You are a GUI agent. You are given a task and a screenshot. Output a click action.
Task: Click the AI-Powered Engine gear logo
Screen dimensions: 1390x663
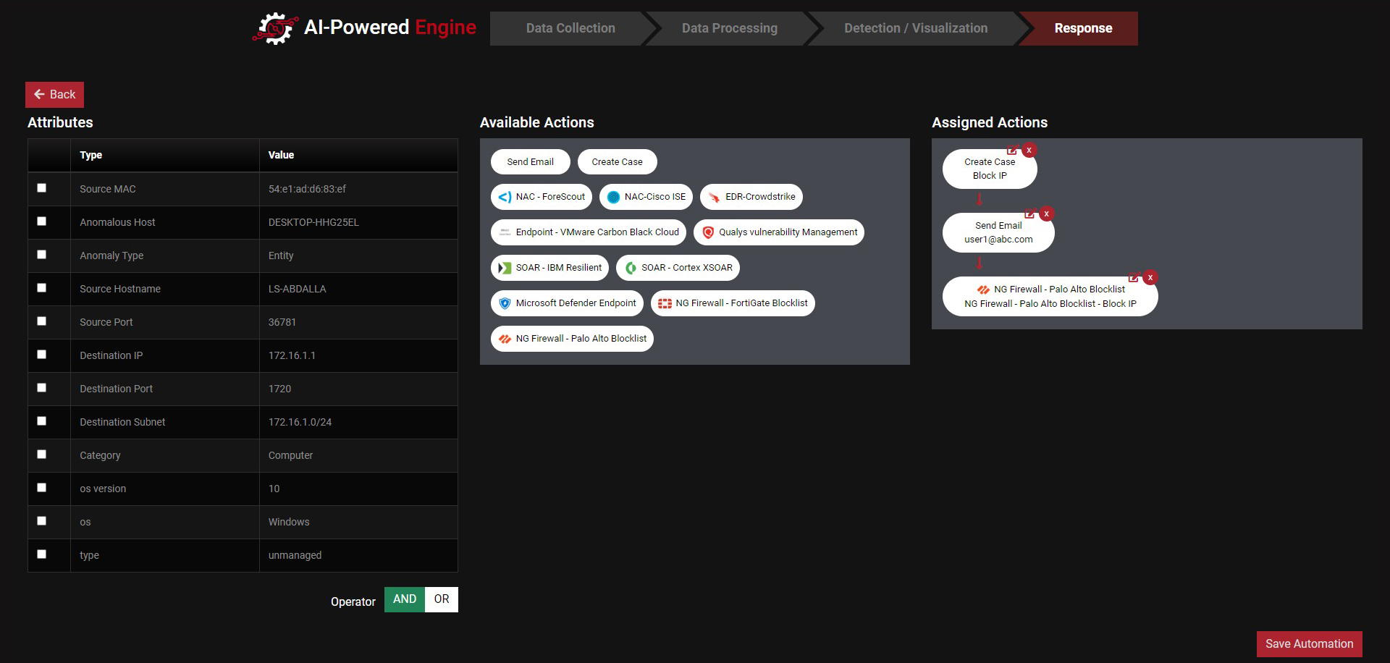(x=275, y=28)
